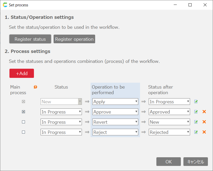Expand the Revert operation dropdown
Viewport: 213px width, 171px height.
[x=115, y=122]
